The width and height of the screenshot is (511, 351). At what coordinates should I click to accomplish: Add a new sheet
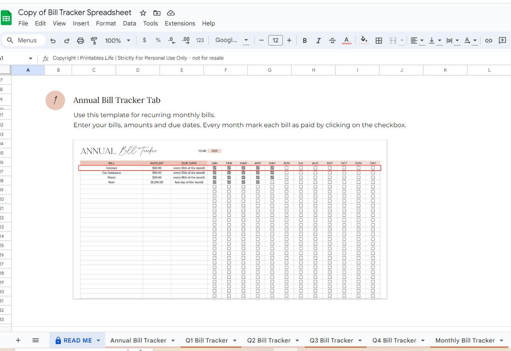pos(18,340)
